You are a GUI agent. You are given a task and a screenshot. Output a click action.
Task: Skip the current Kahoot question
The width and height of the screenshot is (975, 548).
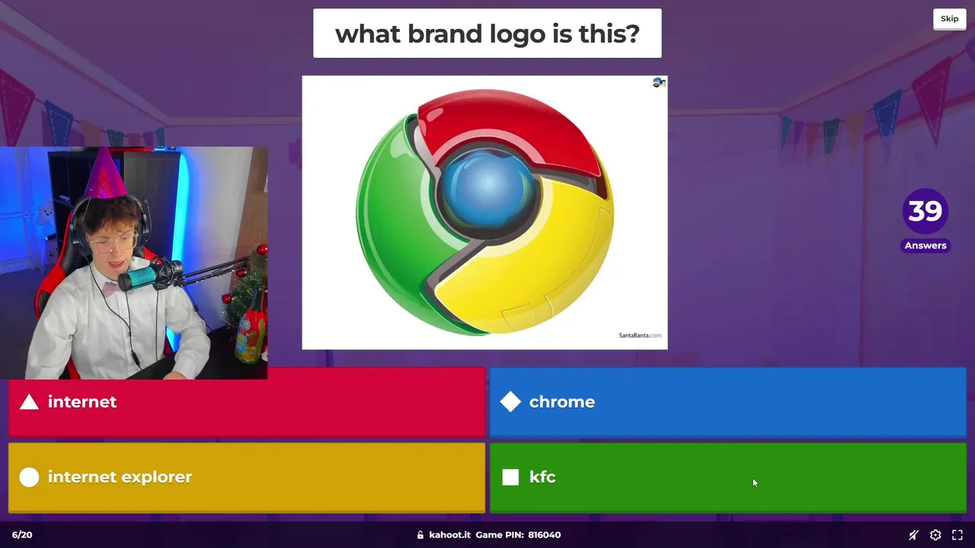[949, 19]
